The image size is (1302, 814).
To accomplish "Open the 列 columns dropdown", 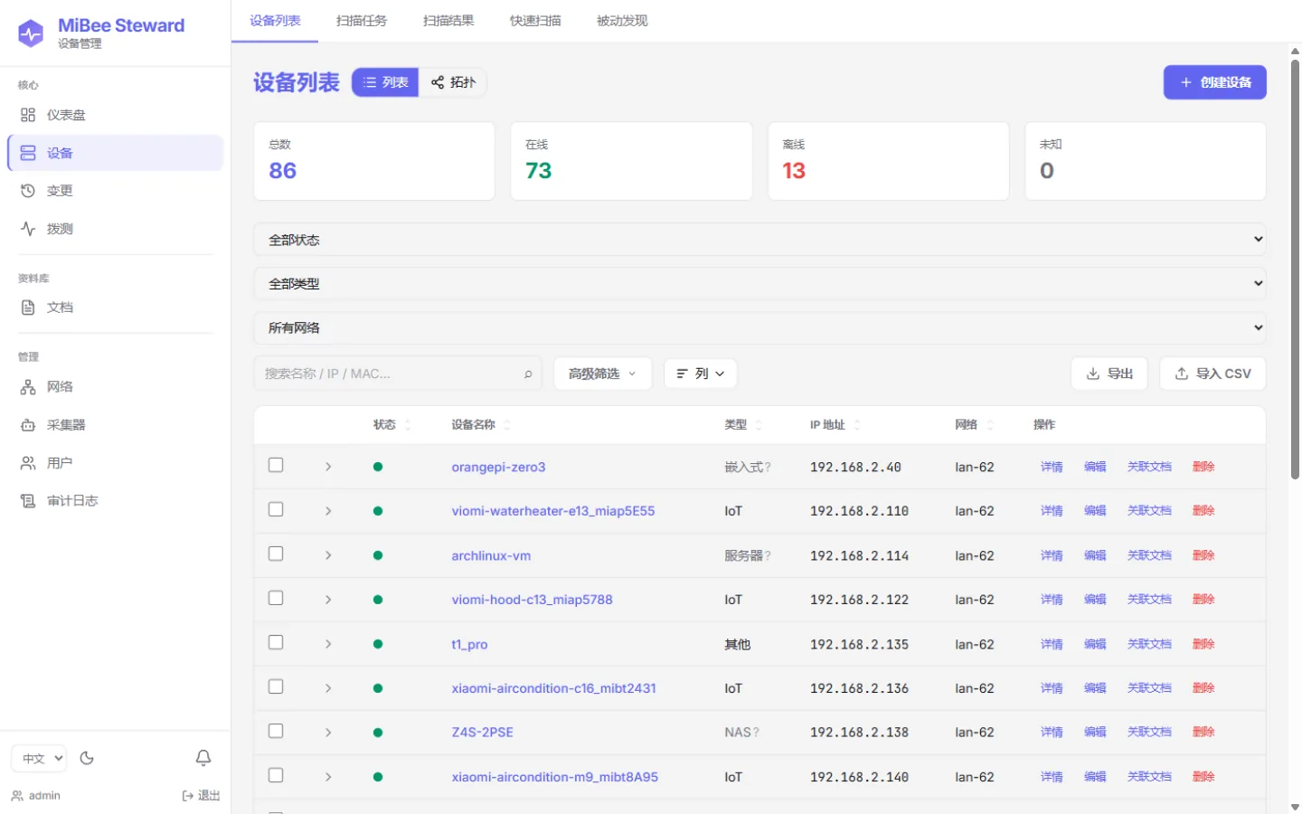I will click(701, 374).
